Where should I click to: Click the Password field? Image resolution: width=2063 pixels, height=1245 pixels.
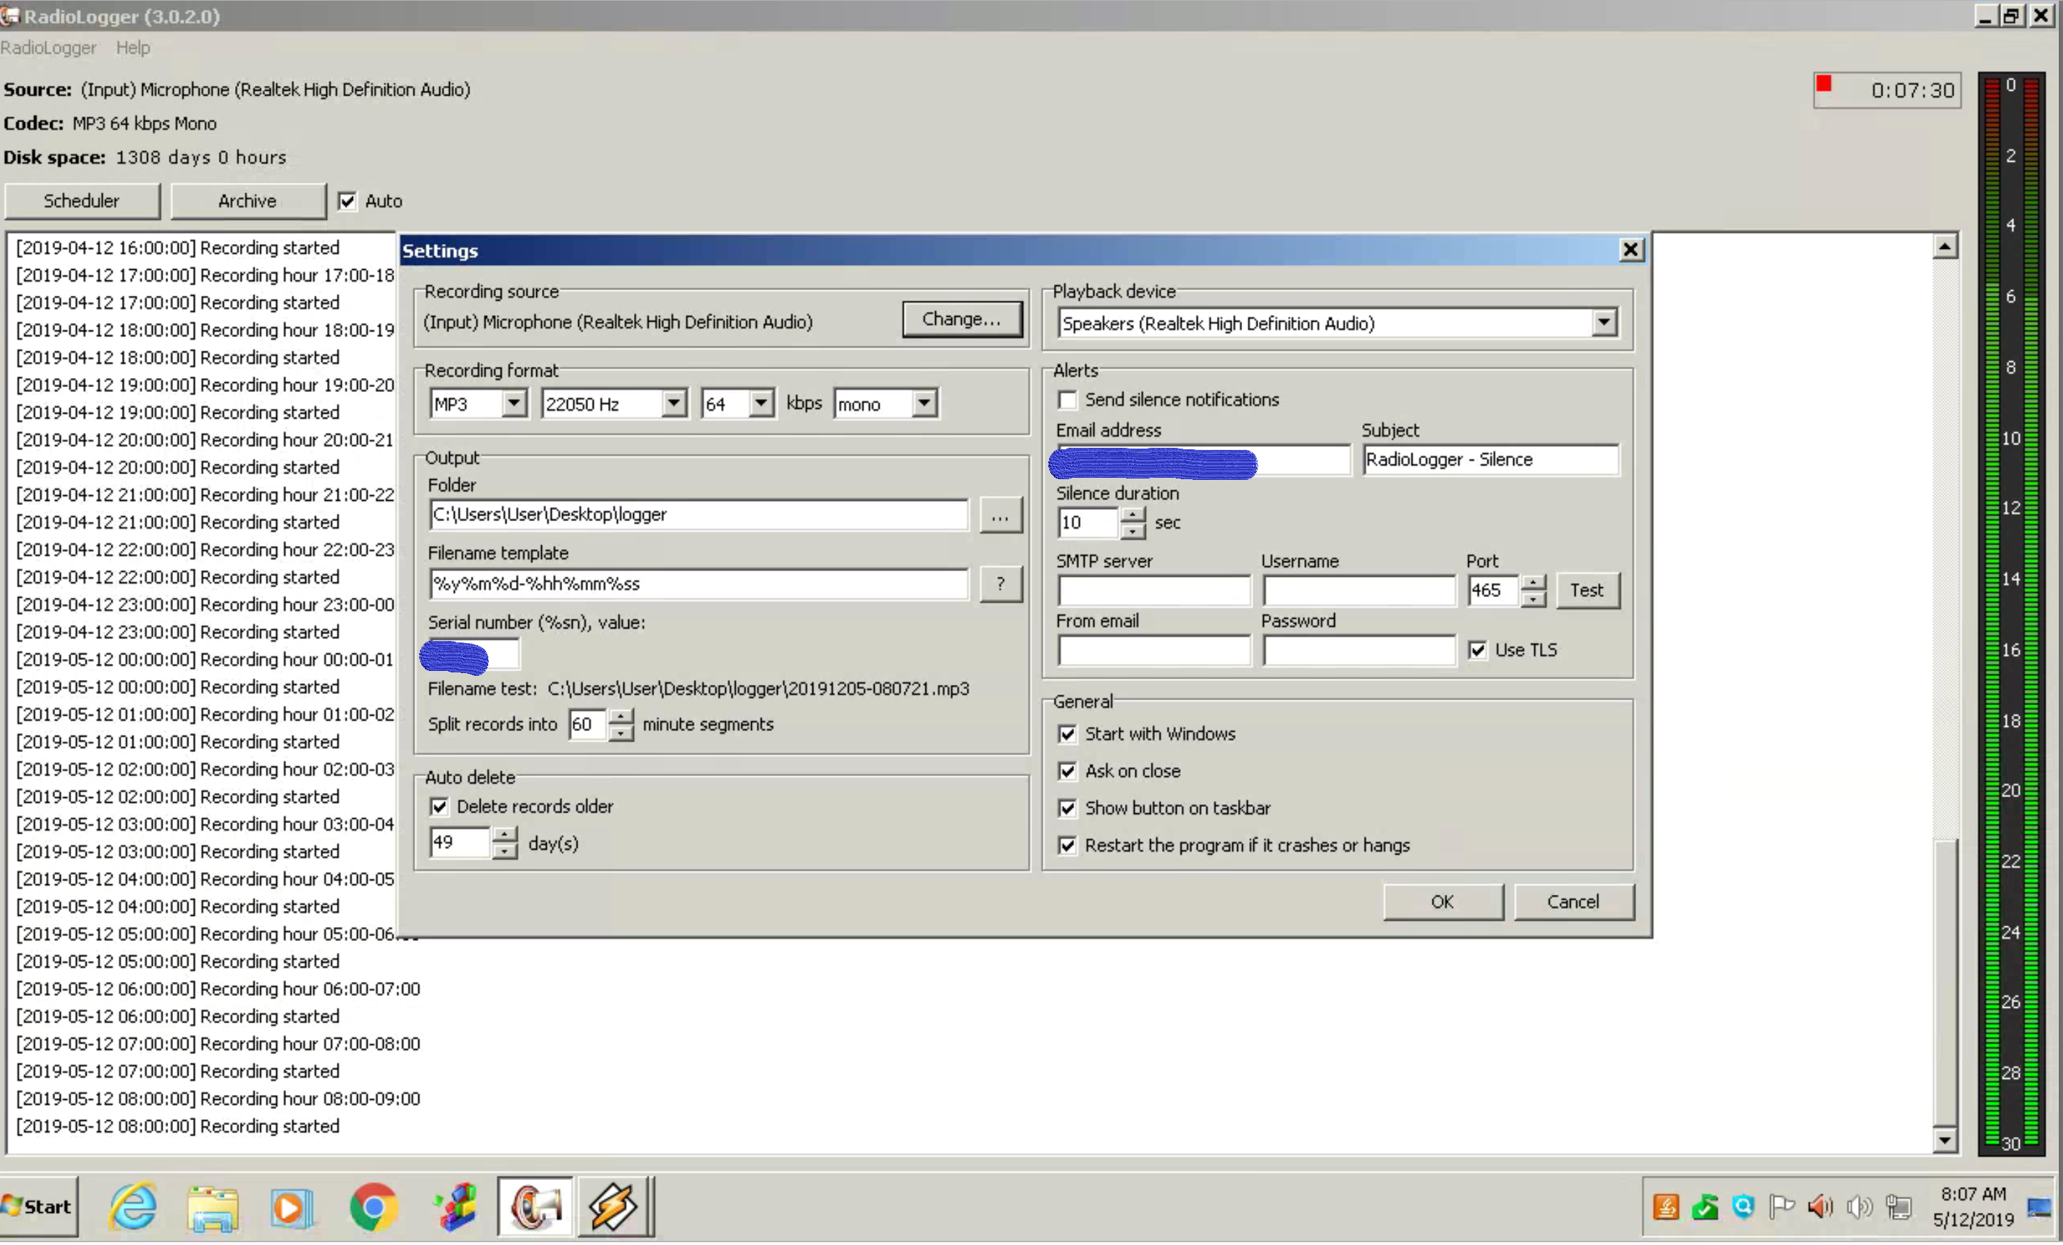pos(1359,651)
